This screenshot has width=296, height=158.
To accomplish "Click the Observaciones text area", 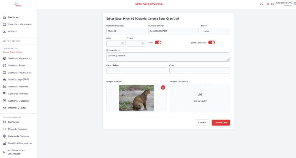I will pos(168,57).
